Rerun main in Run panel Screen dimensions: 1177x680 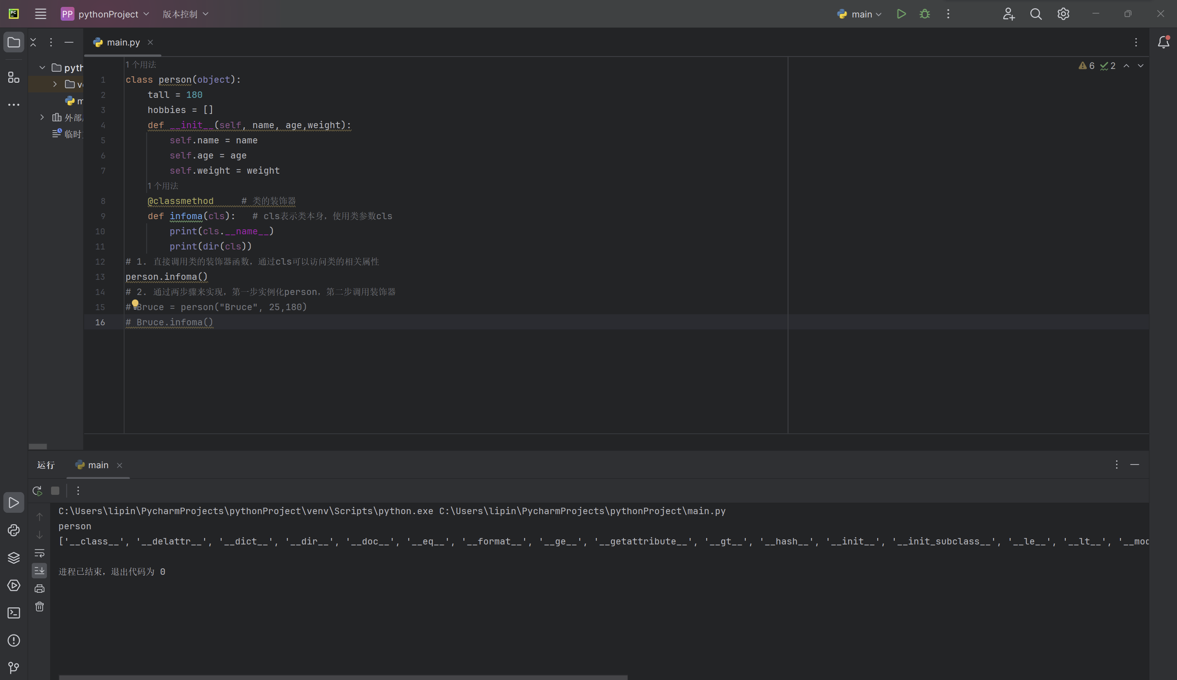(x=37, y=491)
